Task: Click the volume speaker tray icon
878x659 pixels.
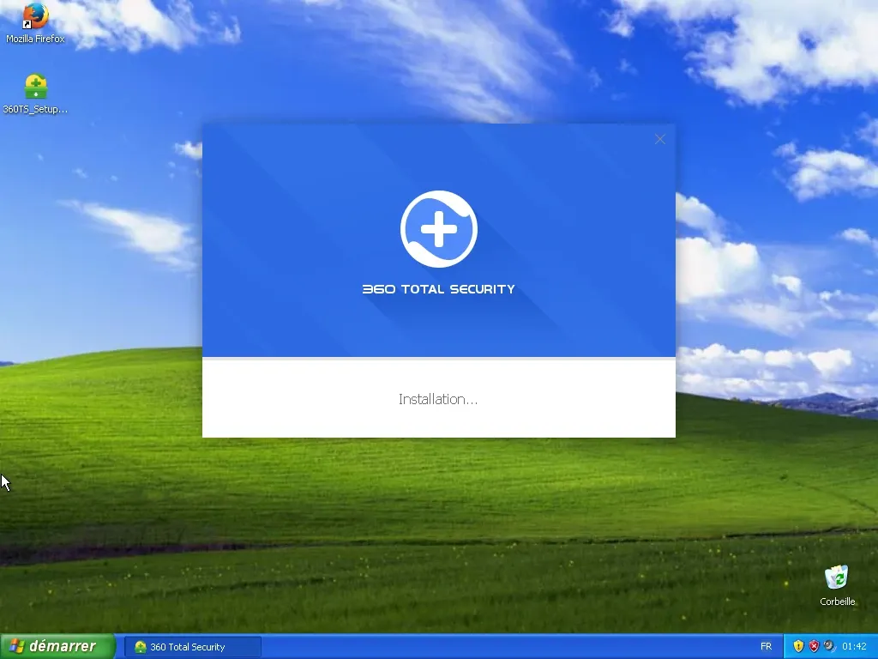Action: pyautogui.click(x=829, y=646)
